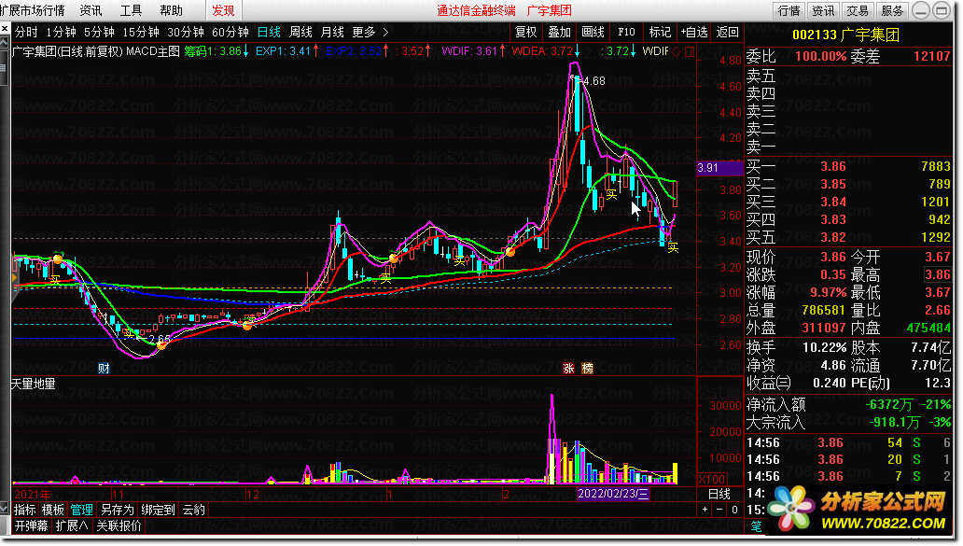Open the 模板 template tab

pos(53,510)
